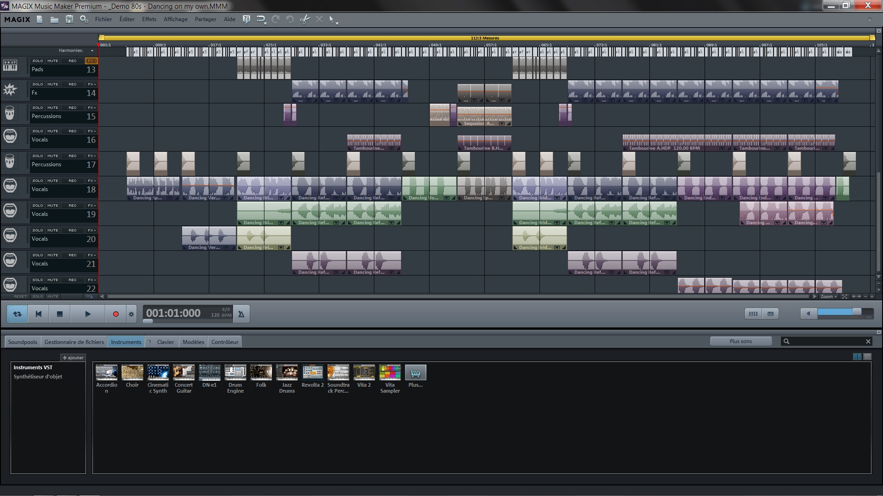Enable Solo on the Pads track

(38, 60)
